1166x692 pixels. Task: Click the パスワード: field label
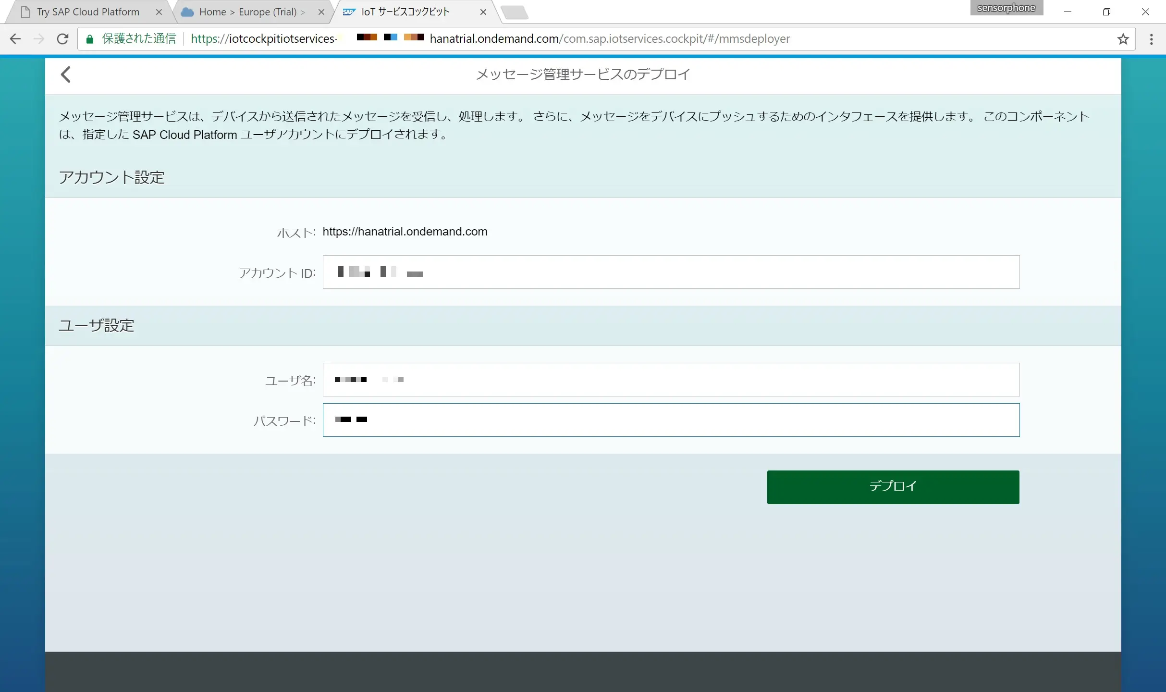284,421
